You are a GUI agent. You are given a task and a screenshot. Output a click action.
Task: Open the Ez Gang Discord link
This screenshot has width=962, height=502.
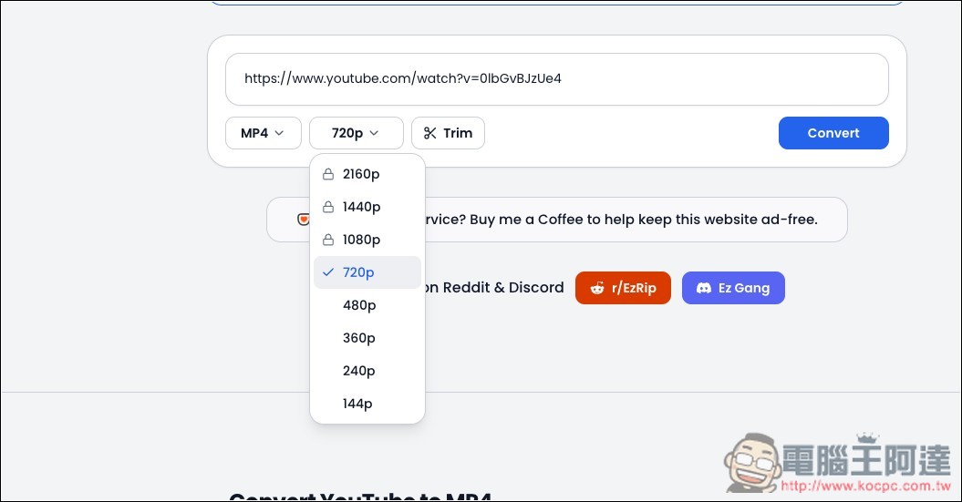pyautogui.click(x=733, y=288)
